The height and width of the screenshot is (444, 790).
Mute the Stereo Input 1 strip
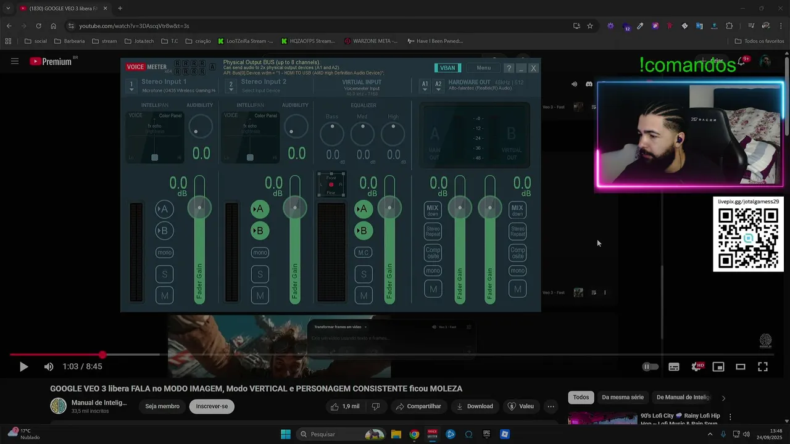click(x=164, y=295)
